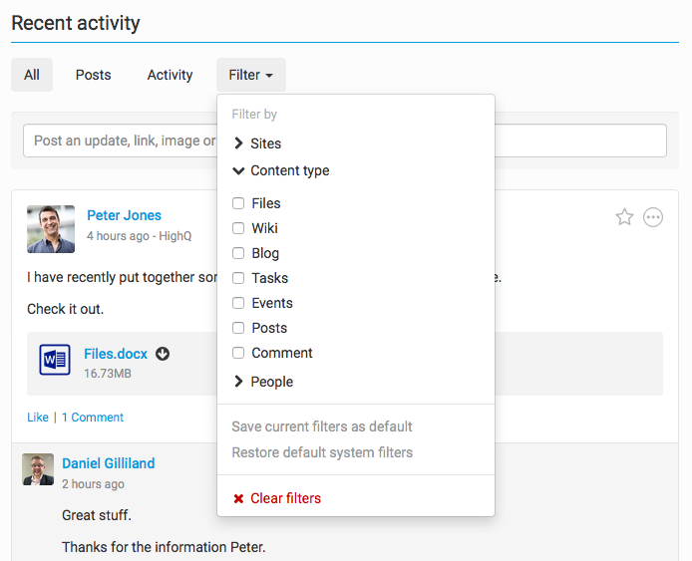Star Peter Jones's post as favourite

click(624, 217)
